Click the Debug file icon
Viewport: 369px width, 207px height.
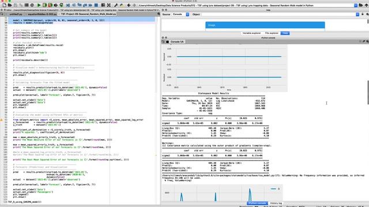[68, 5]
